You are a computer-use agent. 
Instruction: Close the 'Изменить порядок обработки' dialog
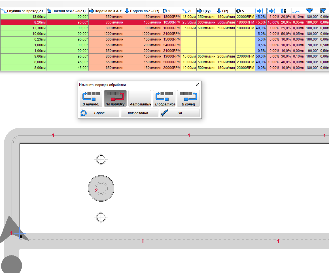(197, 85)
